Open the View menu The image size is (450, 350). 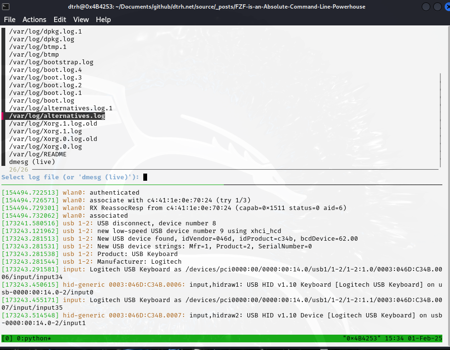(x=81, y=20)
